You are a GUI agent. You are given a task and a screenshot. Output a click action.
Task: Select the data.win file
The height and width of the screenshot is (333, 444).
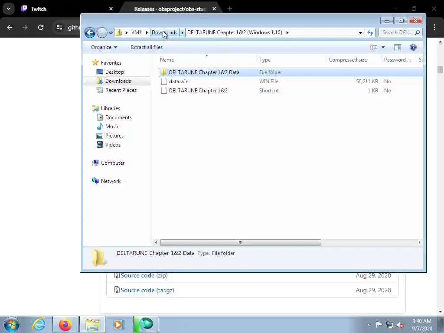179,81
